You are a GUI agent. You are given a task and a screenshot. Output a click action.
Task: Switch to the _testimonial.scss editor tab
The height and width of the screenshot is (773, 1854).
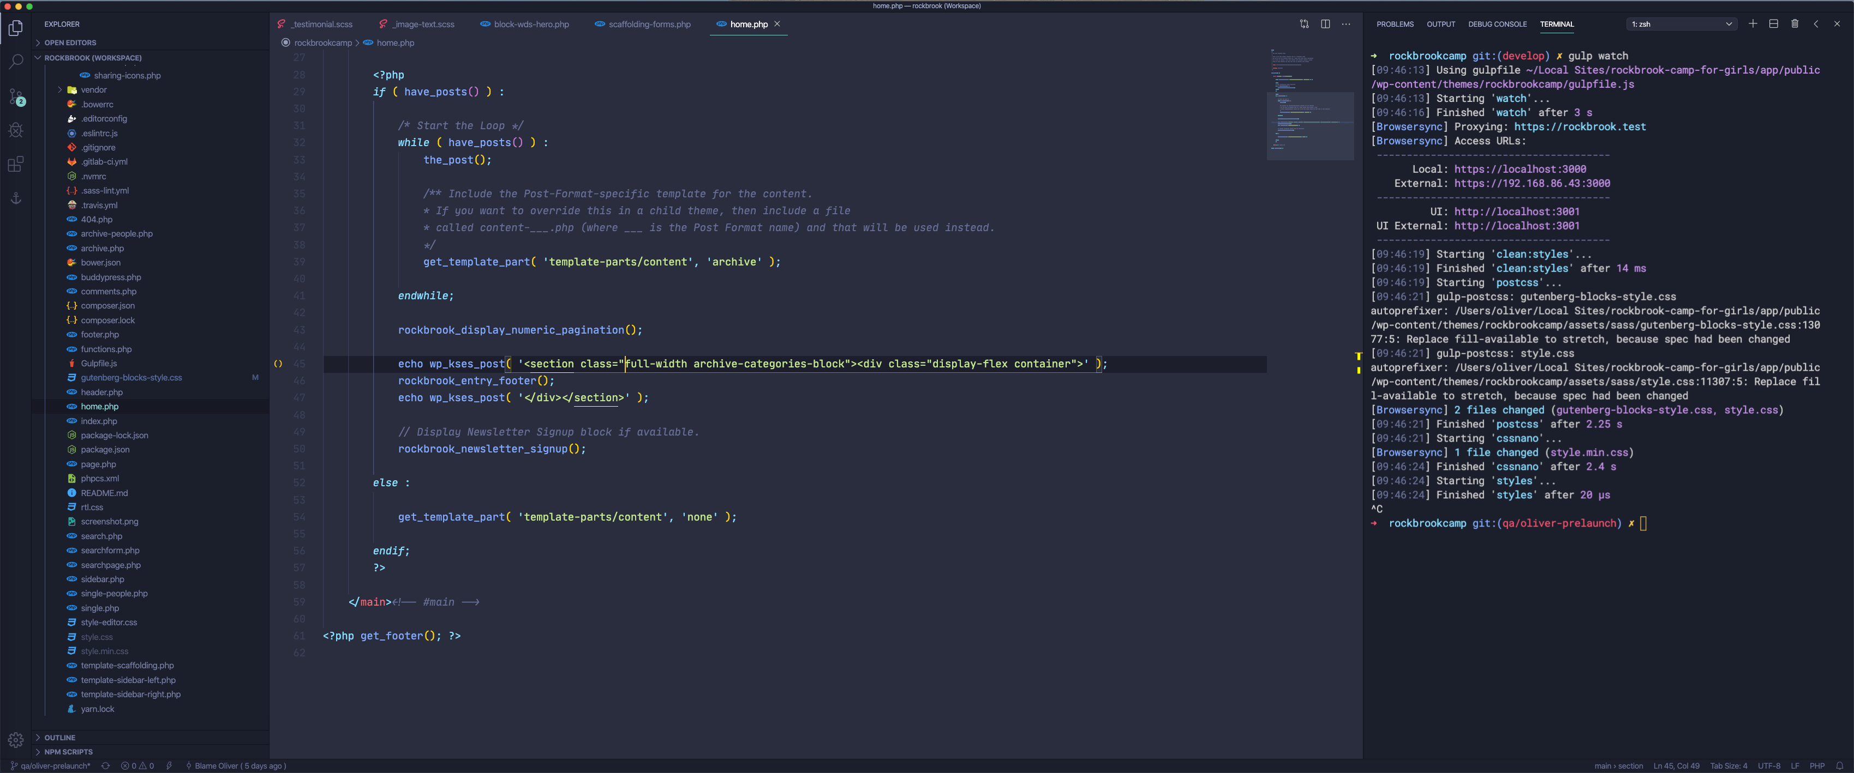[x=322, y=24]
